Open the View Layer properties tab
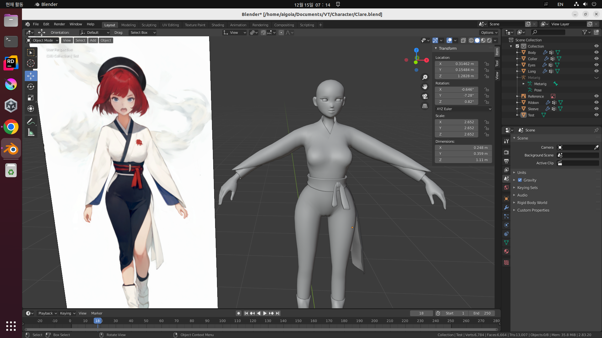The width and height of the screenshot is (602, 338). point(506,170)
